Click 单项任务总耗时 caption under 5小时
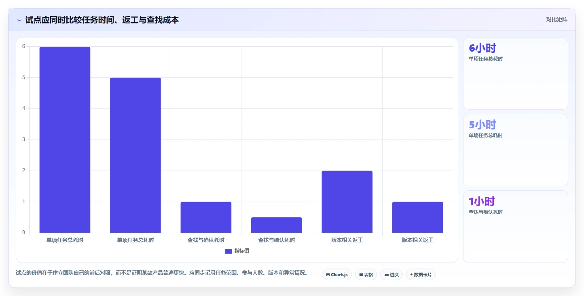 [486, 135]
